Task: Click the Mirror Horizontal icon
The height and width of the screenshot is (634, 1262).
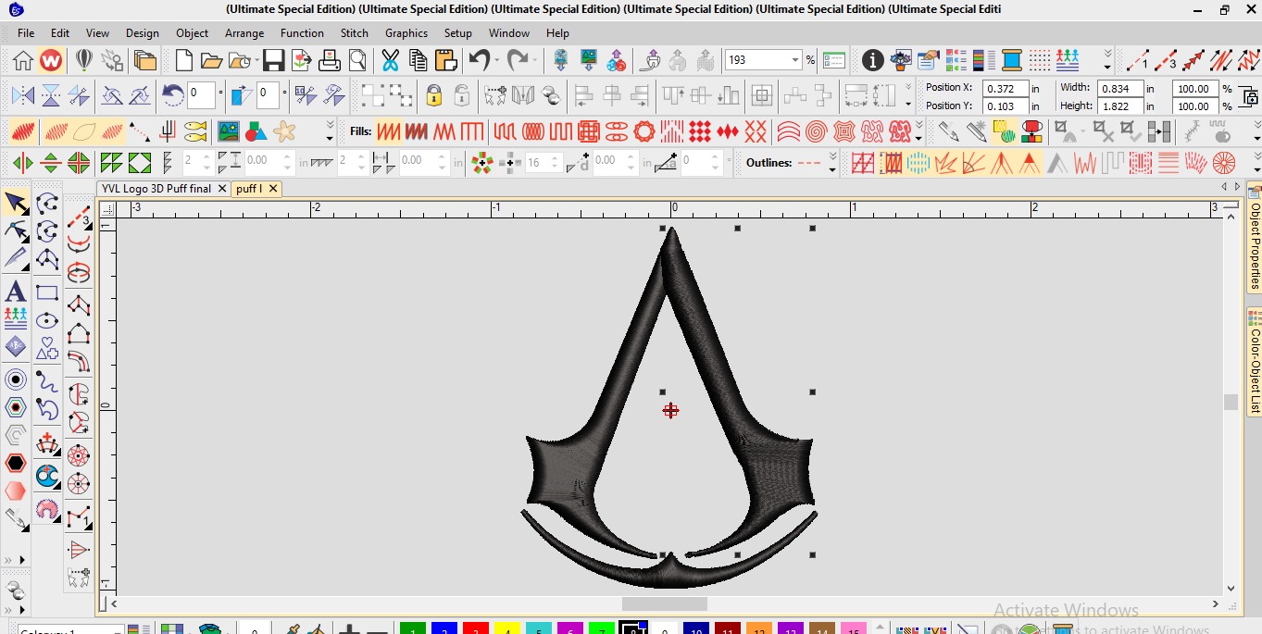Action: 23,95
